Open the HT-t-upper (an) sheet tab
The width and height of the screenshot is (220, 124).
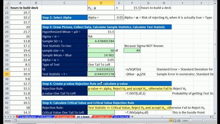[65, 117]
